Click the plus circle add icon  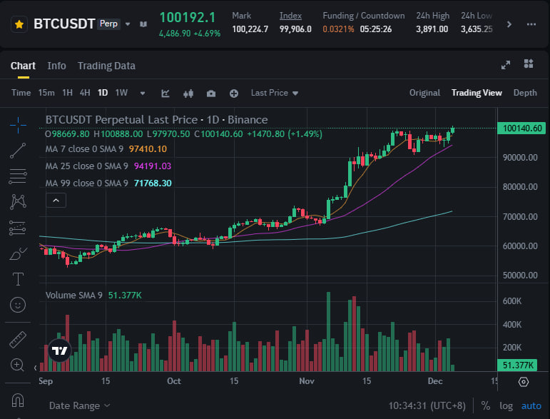click(x=234, y=94)
